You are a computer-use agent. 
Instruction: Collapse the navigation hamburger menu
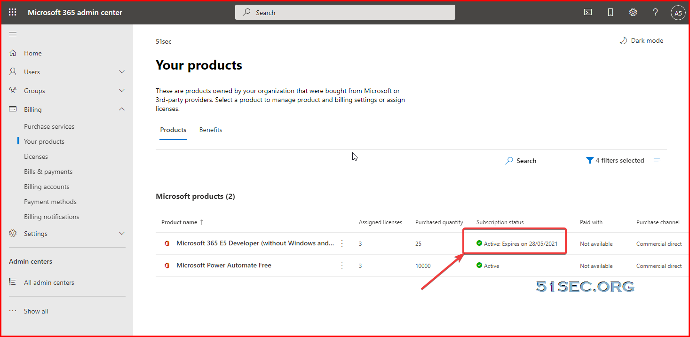tap(13, 34)
